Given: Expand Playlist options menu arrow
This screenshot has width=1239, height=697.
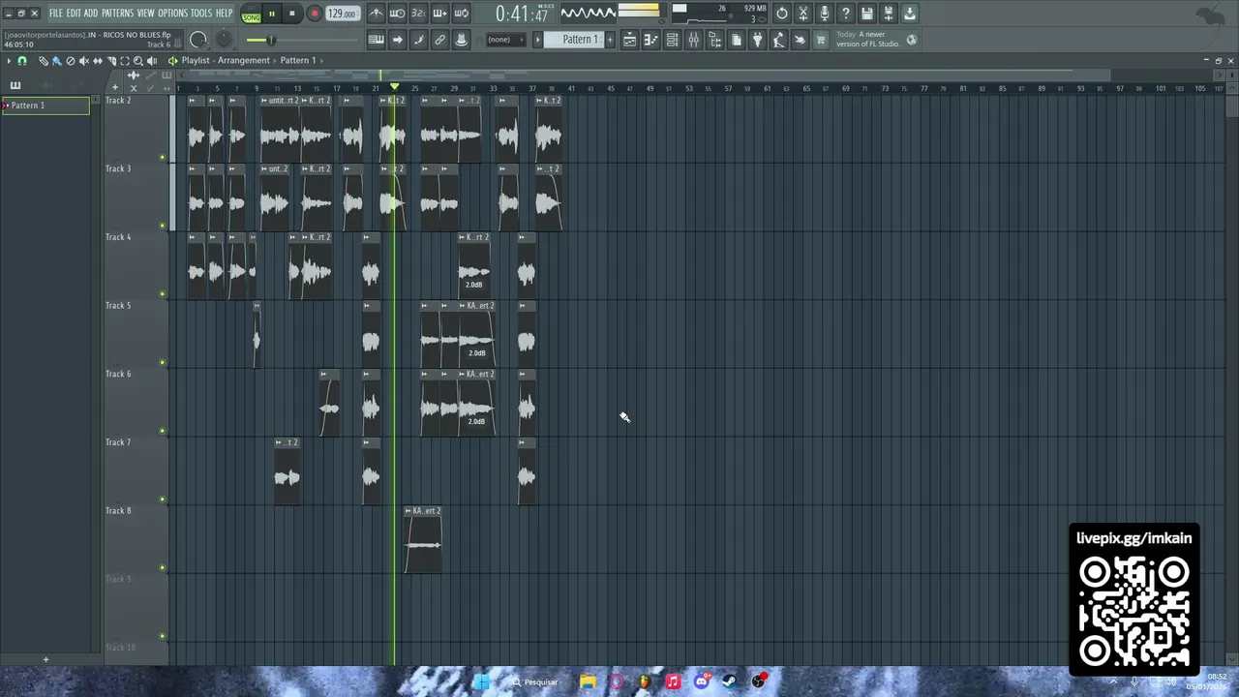Looking at the screenshot, I should [9, 60].
